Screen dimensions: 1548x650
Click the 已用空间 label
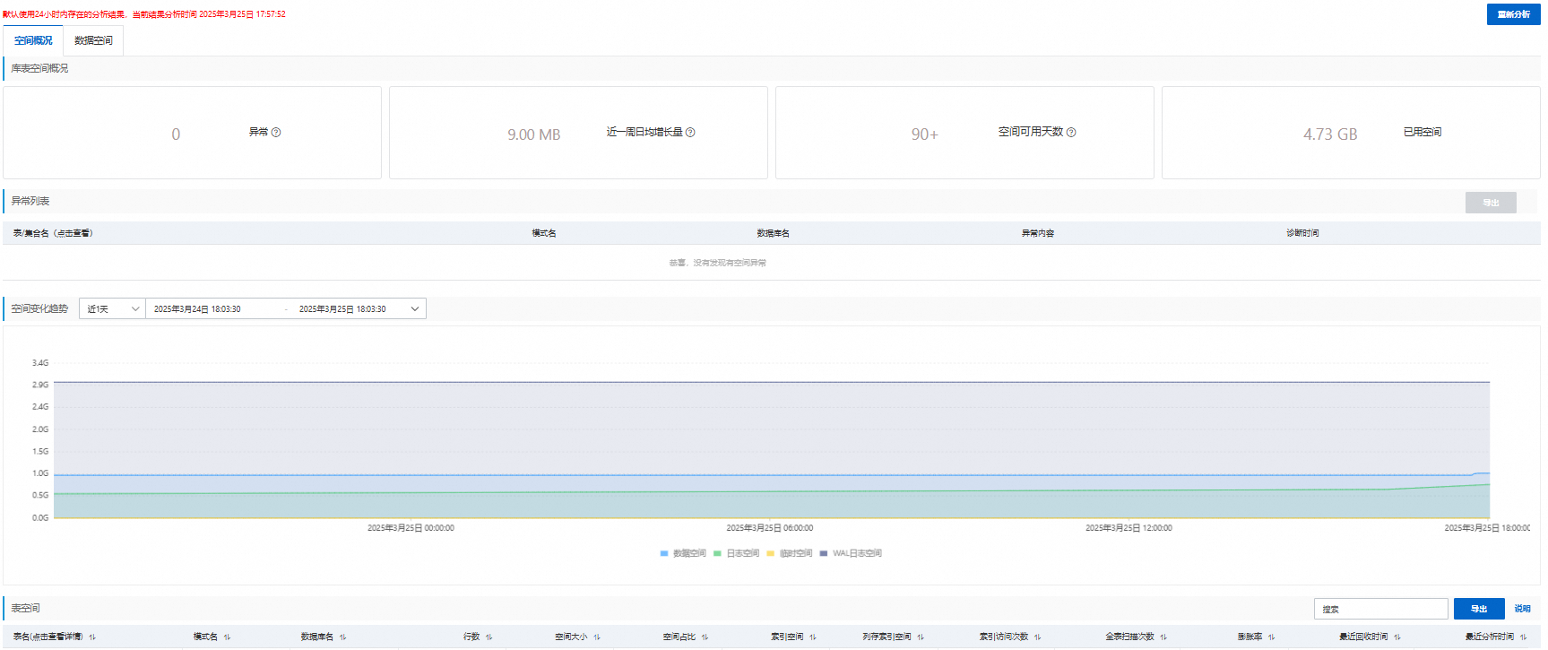(1423, 132)
